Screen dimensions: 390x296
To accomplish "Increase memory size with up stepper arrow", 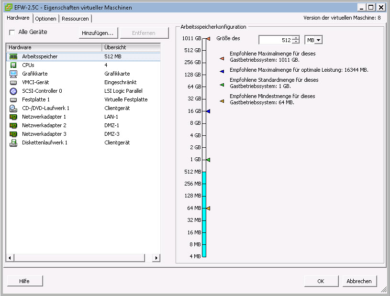I will pos(296,38).
